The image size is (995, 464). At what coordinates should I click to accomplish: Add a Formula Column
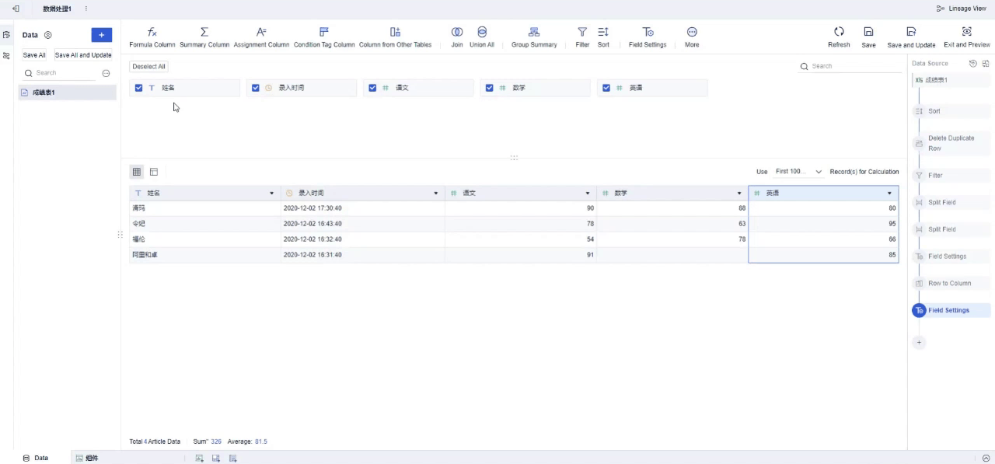[x=152, y=37]
